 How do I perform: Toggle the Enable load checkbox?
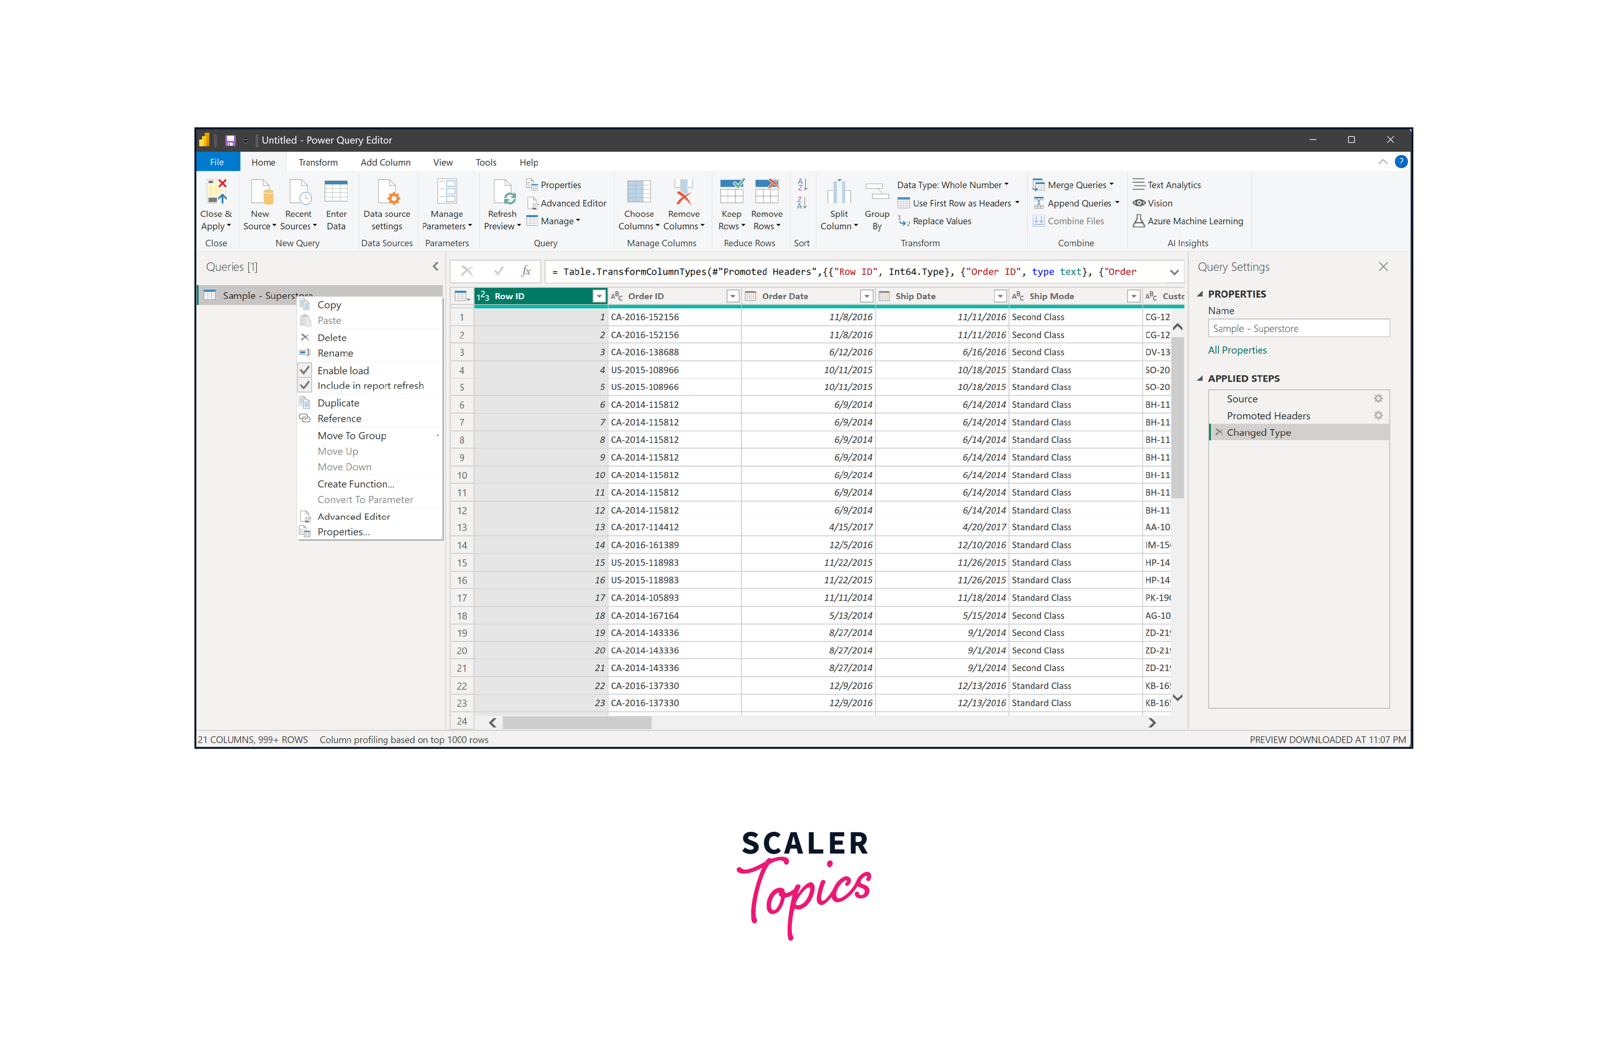[305, 370]
